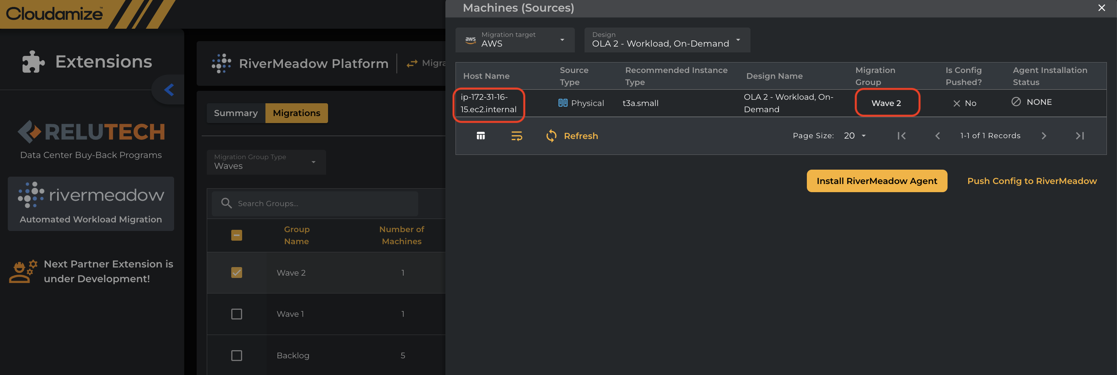Image resolution: width=1117 pixels, height=375 pixels.
Task: Select the Wave 1 group name
Action: coord(290,314)
